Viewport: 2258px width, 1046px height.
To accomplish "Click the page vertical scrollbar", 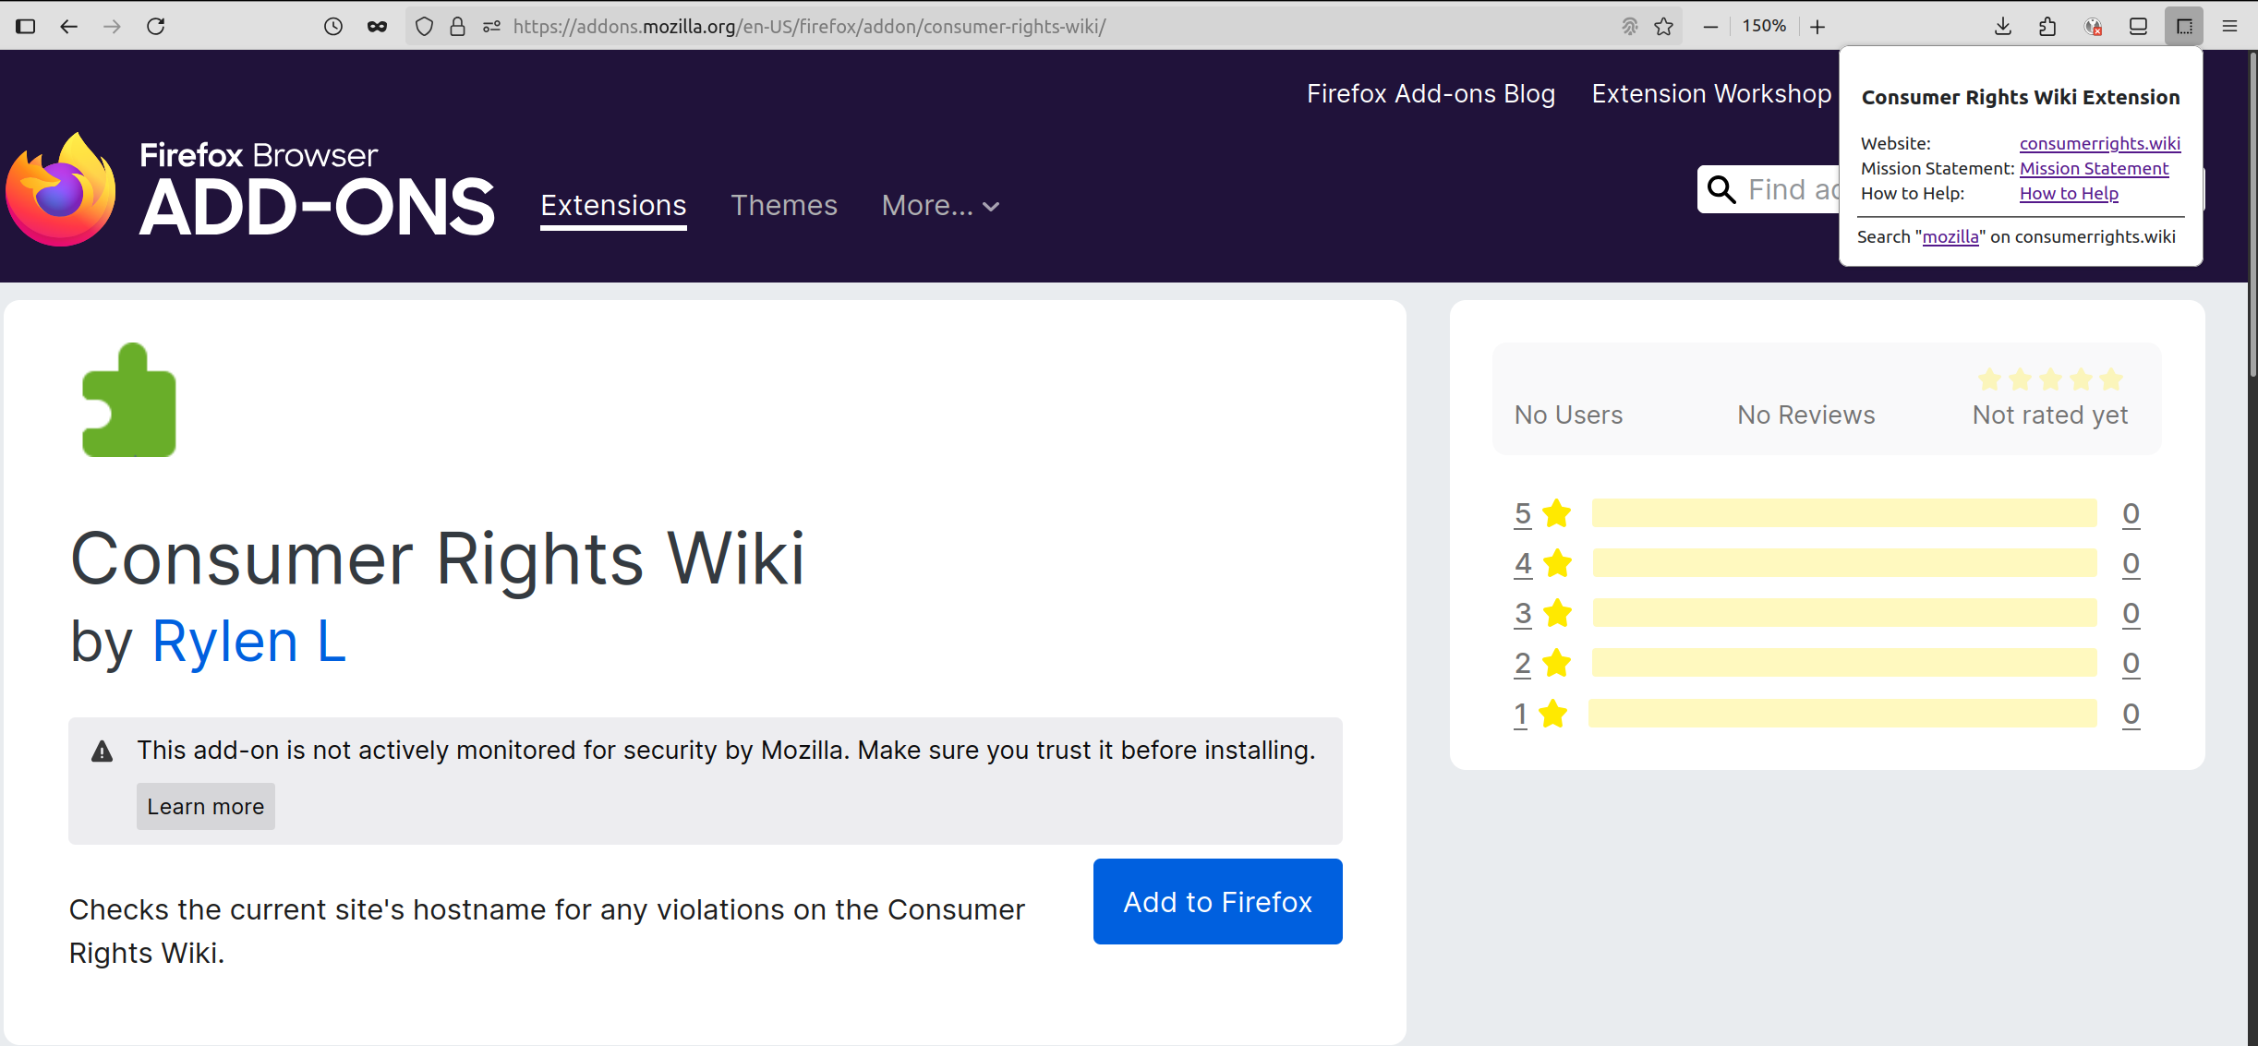I will [x=2252, y=214].
